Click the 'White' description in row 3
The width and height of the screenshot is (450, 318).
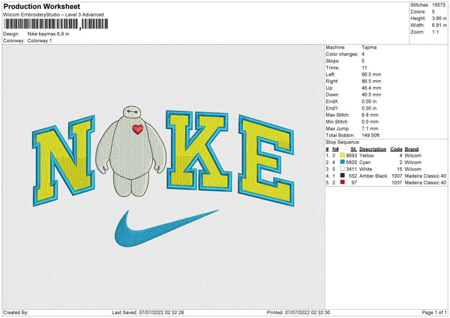[x=366, y=169]
